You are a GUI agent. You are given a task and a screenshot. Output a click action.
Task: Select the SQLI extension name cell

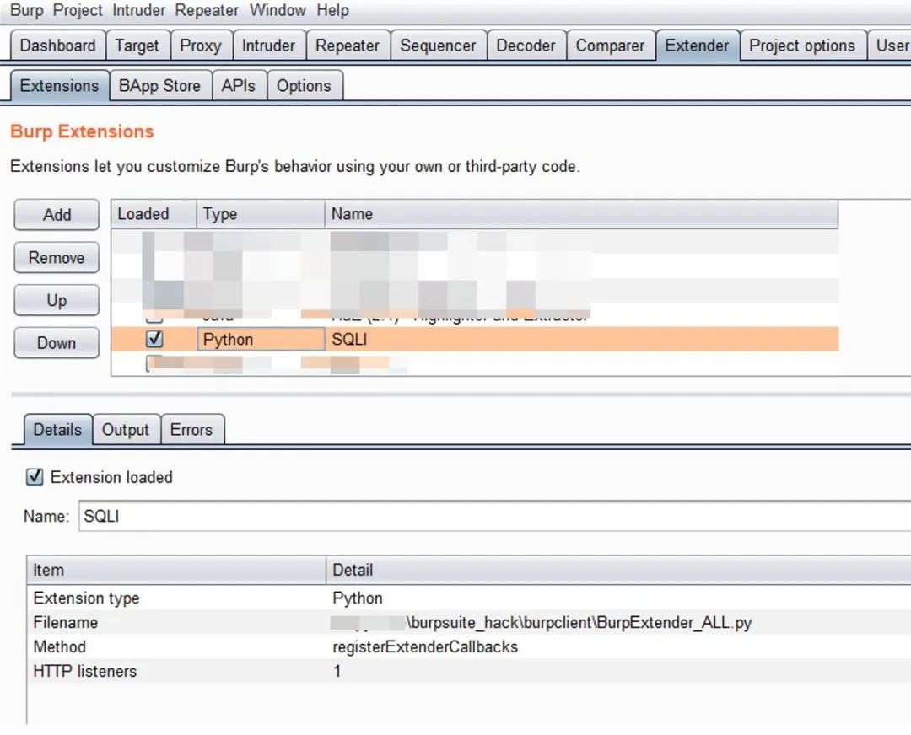(x=581, y=339)
